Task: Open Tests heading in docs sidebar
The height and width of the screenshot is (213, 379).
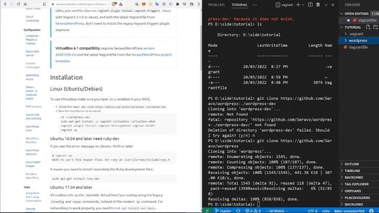Action: (x=27, y=187)
